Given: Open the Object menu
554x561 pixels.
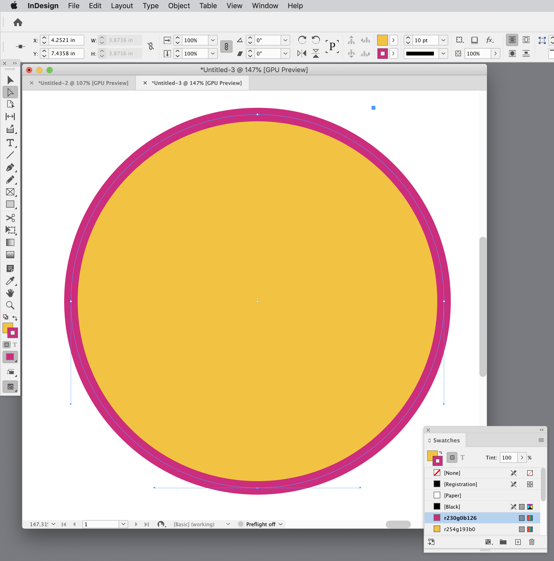Looking at the screenshot, I should tap(179, 6).
